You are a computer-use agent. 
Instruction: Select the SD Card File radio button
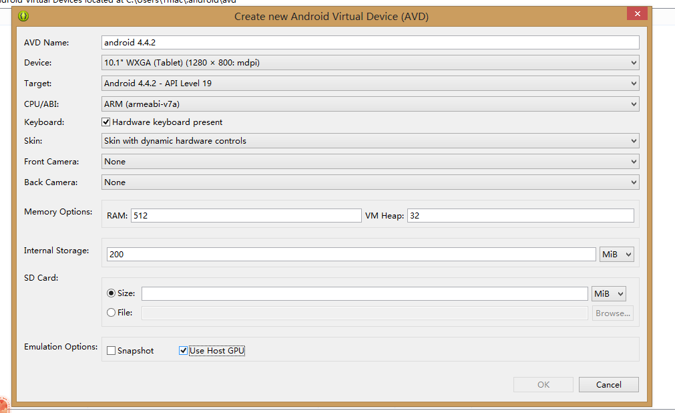pos(111,313)
